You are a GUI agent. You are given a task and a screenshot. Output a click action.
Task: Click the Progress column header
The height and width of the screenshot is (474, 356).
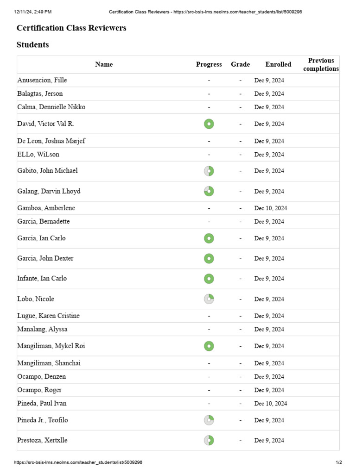pyautogui.click(x=209, y=64)
